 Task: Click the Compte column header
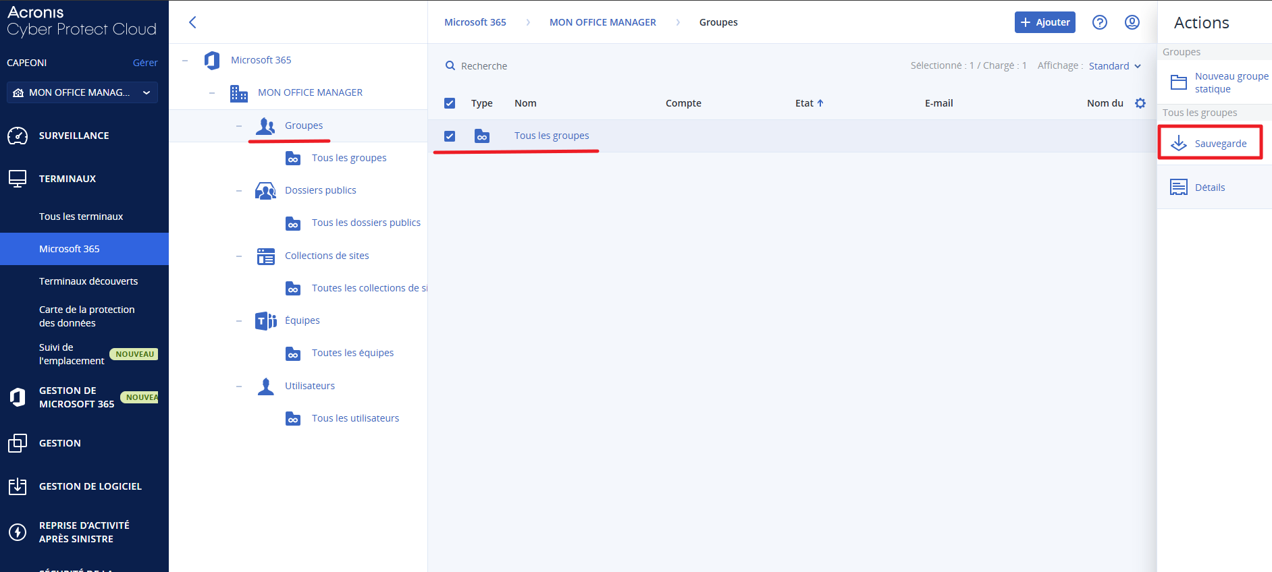683,103
